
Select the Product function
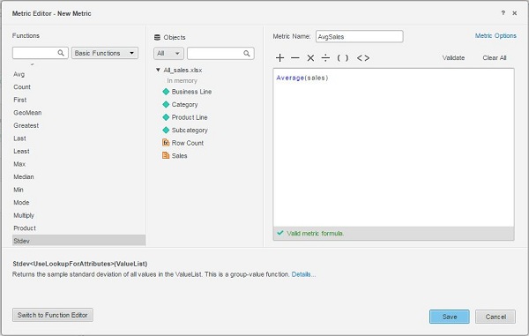tap(25, 228)
